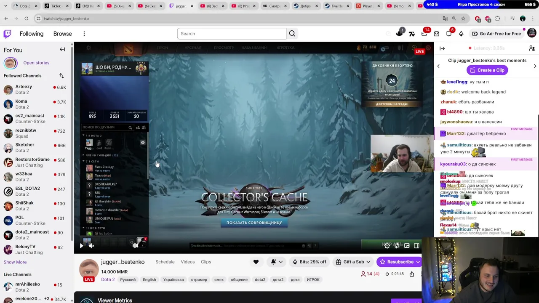Image resolution: width=539 pixels, height=303 pixels.
Task: Open the Viewer Metrics panel
Action: click(x=115, y=300)
